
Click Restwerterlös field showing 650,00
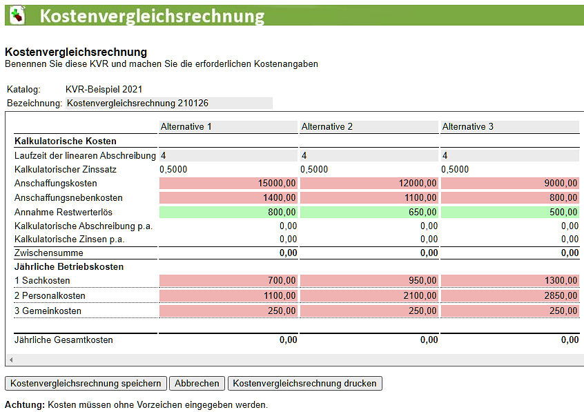tap(369, 213)
